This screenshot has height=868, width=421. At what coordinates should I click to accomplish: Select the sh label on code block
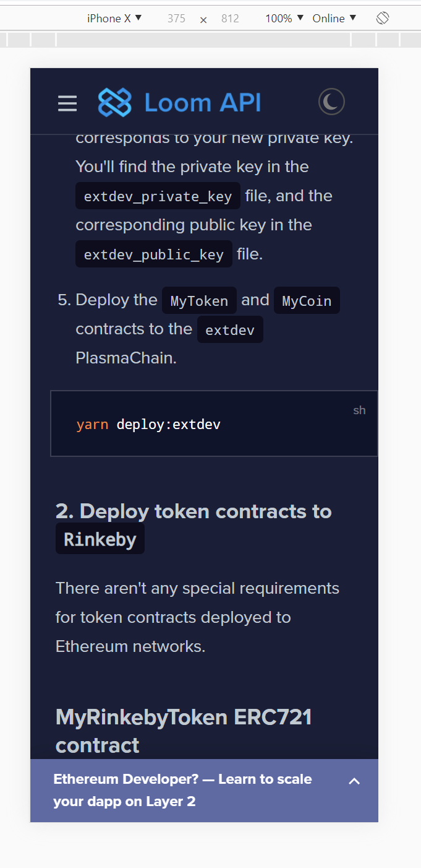[x=359, y=410]
